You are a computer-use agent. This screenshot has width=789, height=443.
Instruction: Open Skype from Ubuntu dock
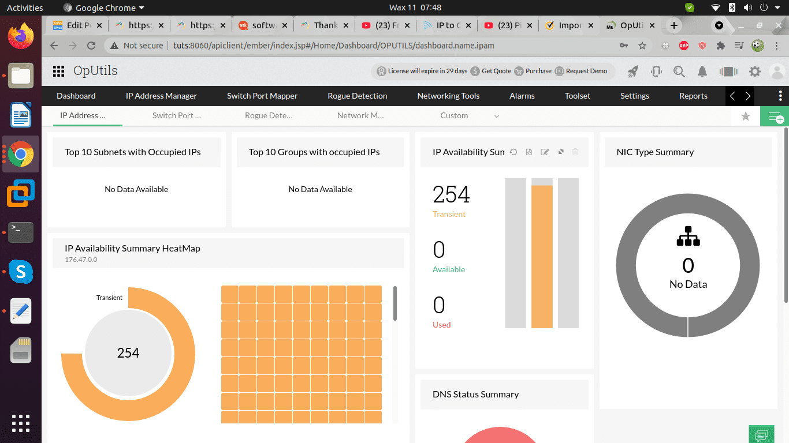[21, 272]
